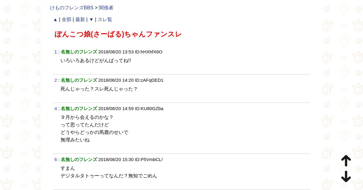363x190 pixels.
Task: Click the large down arrow icon
Action: pos(346,176)
